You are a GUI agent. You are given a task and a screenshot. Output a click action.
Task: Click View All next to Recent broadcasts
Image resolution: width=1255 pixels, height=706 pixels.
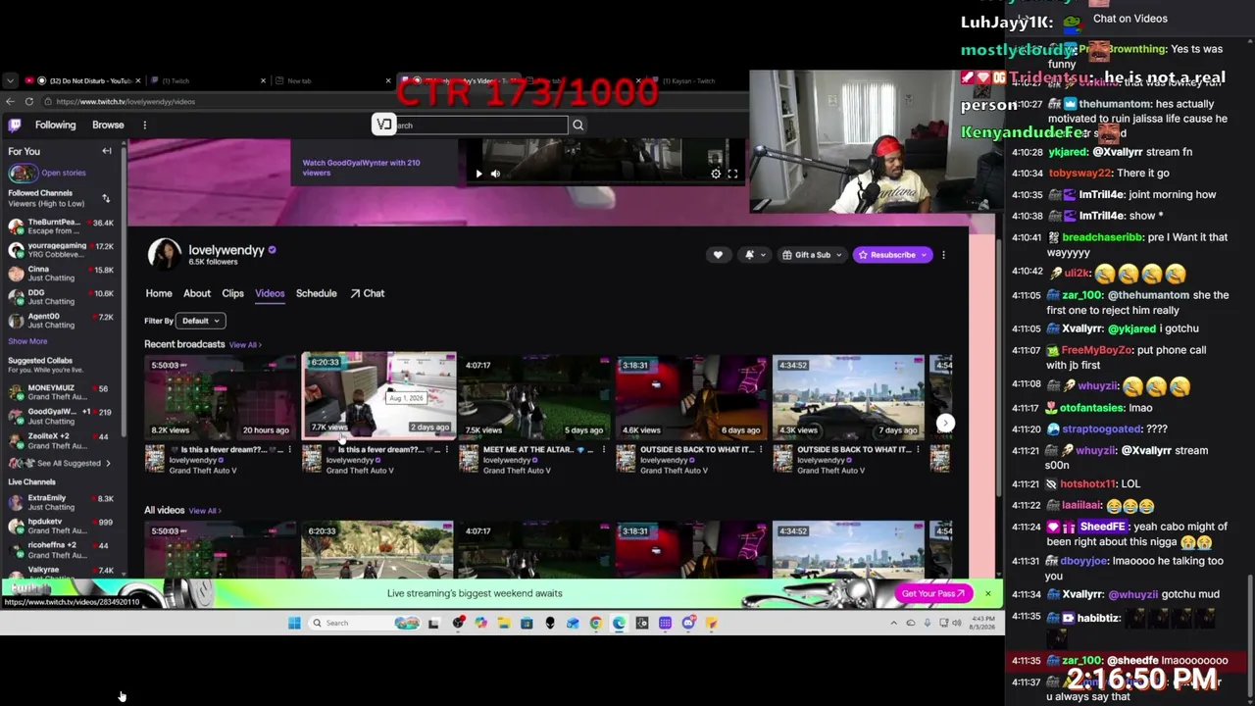(245, 345)
